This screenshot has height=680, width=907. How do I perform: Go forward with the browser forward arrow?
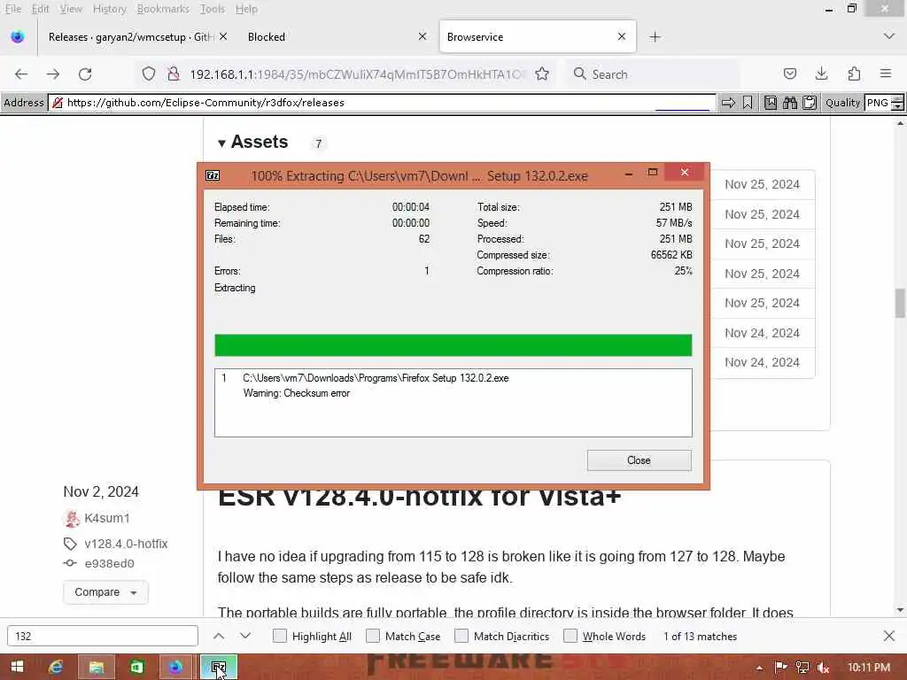coord(53,74)
